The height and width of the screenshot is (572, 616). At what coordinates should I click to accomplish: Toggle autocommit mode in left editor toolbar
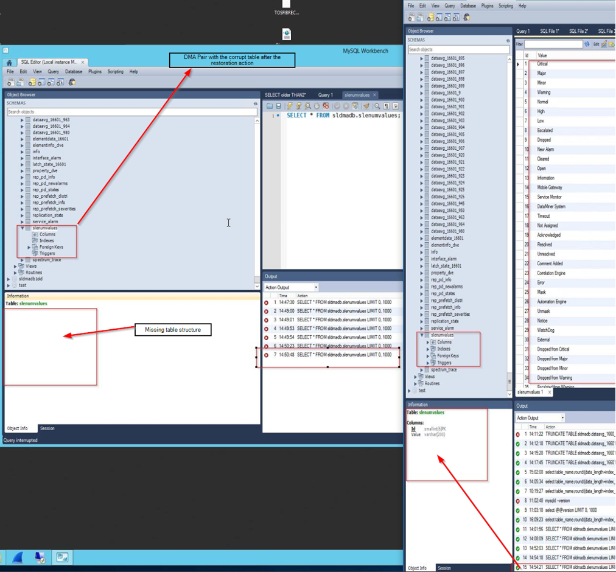pyautogui.click(x=355, y=106)
